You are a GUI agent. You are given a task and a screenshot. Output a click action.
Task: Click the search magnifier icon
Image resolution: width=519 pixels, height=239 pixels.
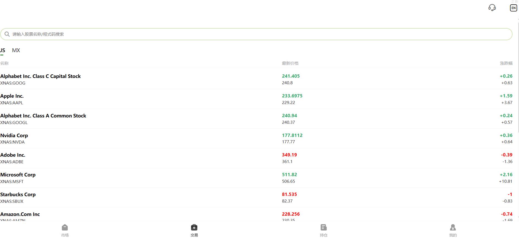[7, 34]
